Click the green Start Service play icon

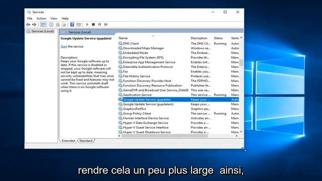tap(87, 25)
